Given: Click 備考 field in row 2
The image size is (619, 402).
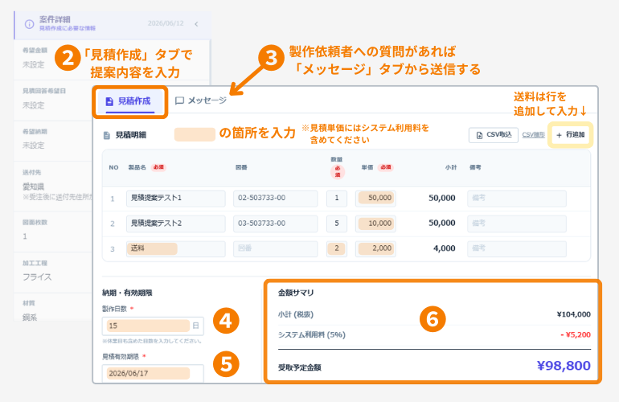Looking at the screenshot, I should [517, 224].
